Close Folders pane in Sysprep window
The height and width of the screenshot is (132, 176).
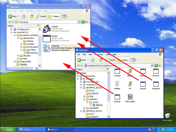[x=38, y=25]
